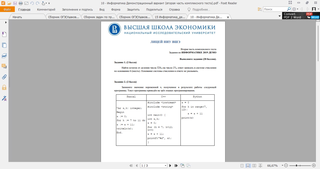Click the ribbon grid toggle icon in title bar
320x169 pixels.
pyautogui.click(x=290, y=3)
